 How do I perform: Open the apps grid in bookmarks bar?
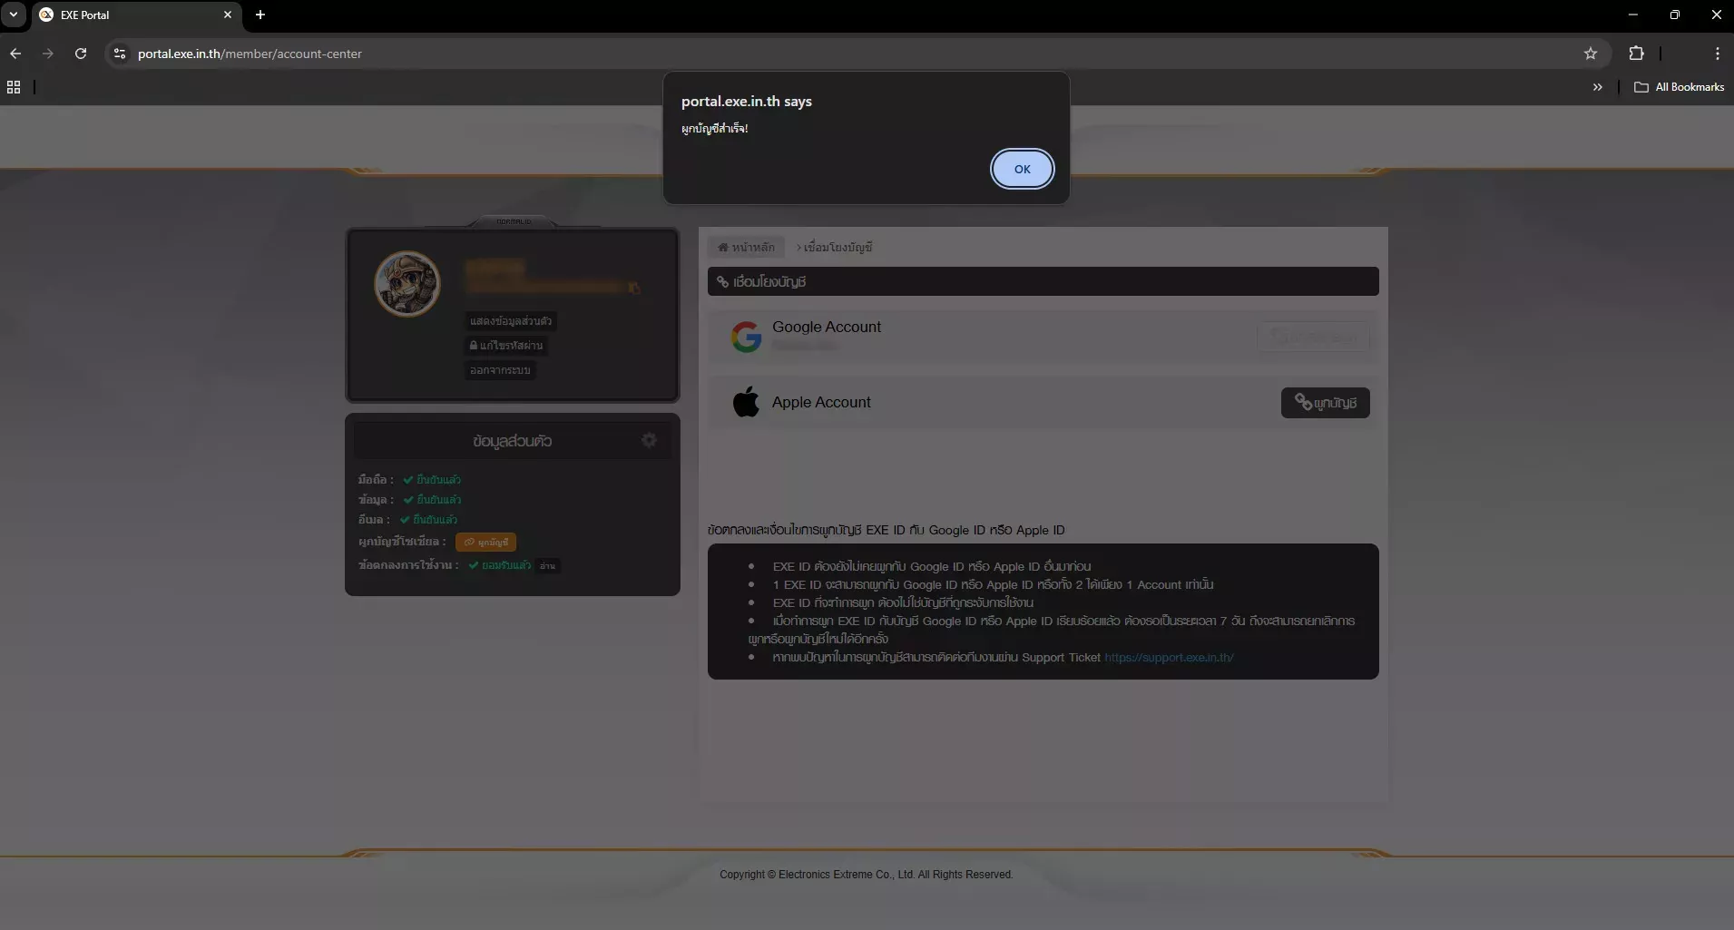(14, 87)
